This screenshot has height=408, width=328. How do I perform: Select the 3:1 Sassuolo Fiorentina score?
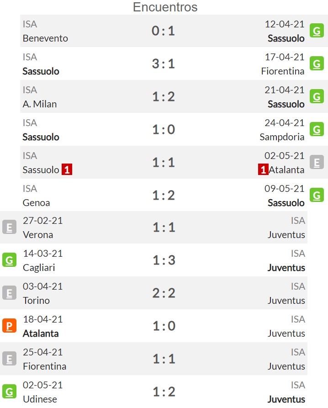pyautogui.click(x=164, y=64)
